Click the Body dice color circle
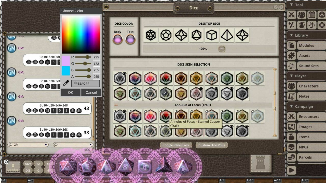 [x=117, y=39]
